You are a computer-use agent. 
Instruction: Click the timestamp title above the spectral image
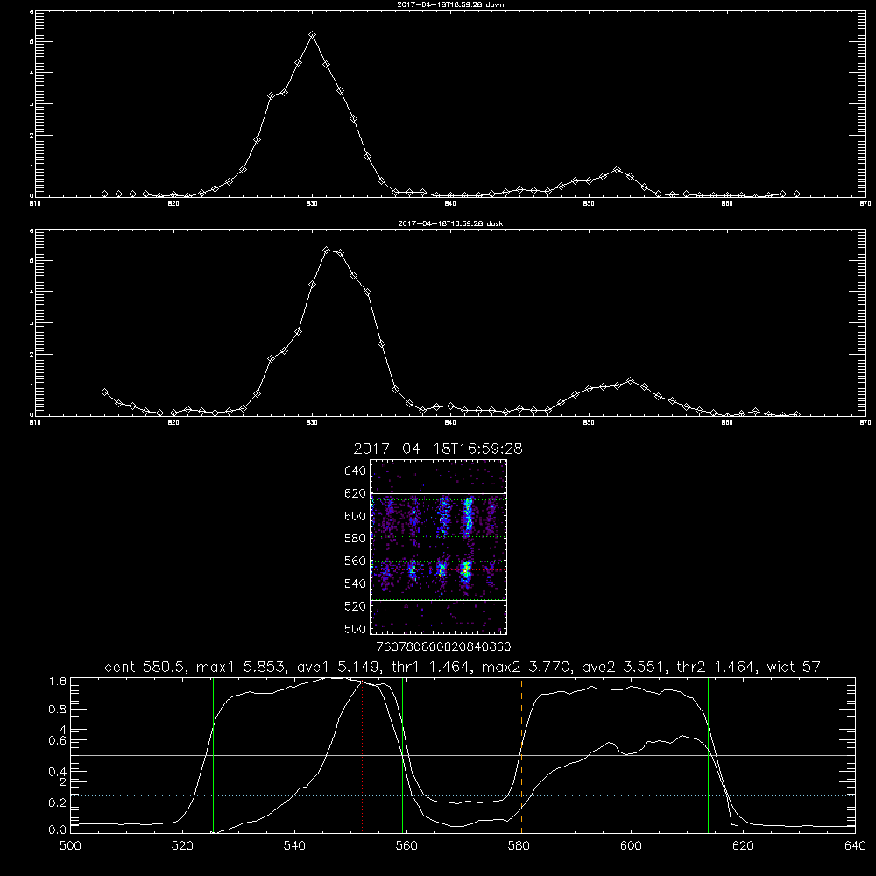click(x=438, y=449)
